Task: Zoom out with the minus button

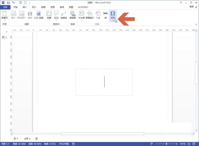Action: pyautogui.click(x=156, y=144)
